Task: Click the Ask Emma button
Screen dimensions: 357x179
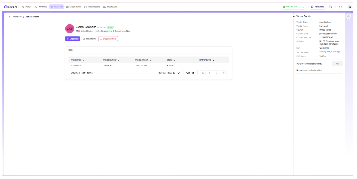Action: [x=317, y=7]
